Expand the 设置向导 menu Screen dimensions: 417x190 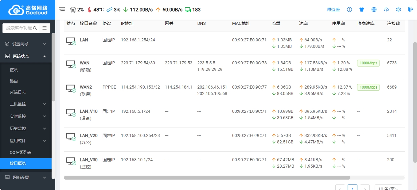(x=26, y=44)
